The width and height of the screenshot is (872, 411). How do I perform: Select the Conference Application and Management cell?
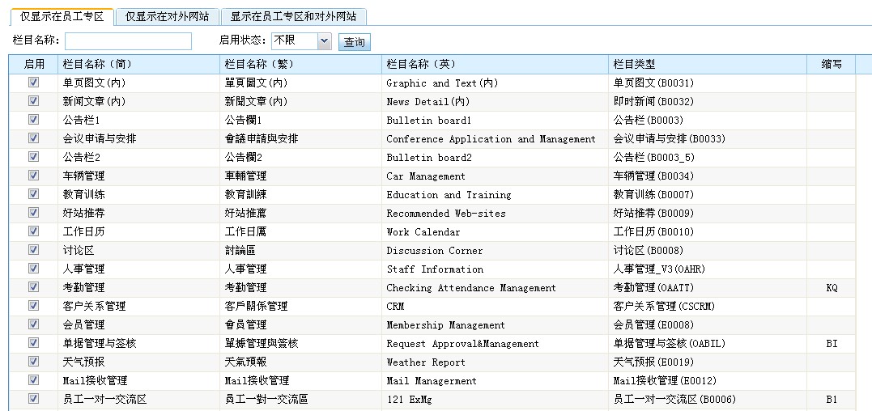point(491,139)
